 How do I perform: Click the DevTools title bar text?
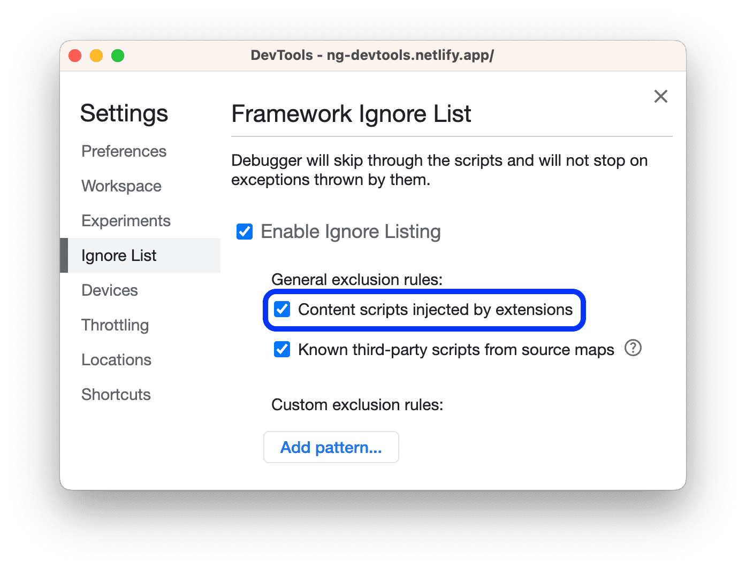[373, 55]
